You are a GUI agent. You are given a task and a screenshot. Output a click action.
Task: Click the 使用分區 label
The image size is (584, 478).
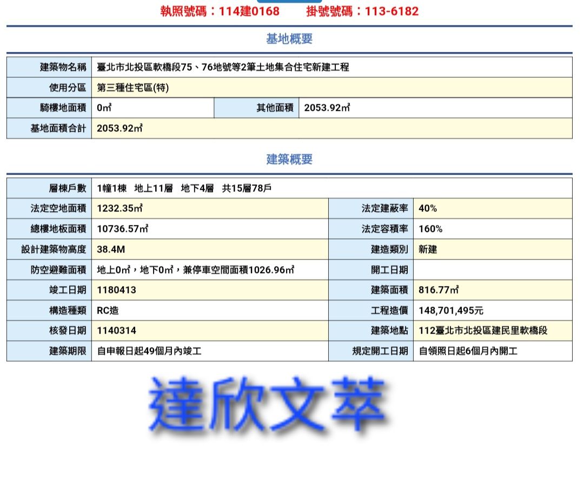click(x=68, y=88)
